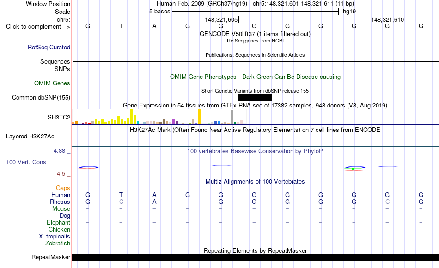Click the chr5: ruler label
The image size is (439, 268).
point(64,19)
